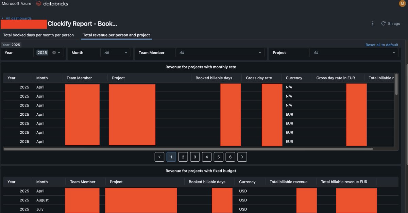
Task: Refresh the dashboard with the refresh icon
Action: 384,23
